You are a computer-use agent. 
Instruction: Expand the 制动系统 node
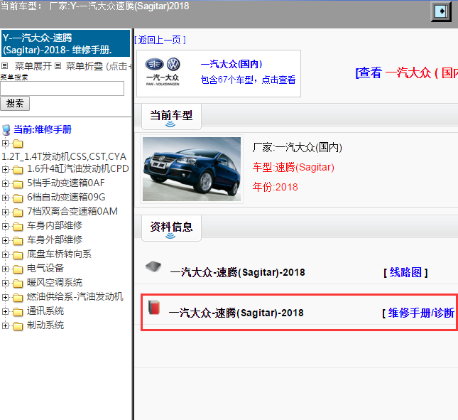[x=5, y=325]
